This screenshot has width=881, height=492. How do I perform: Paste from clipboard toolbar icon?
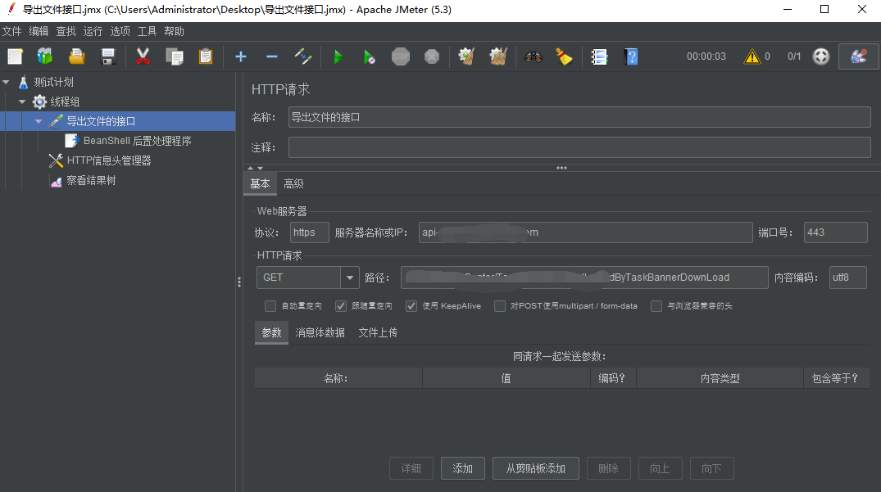pos(206,56)
